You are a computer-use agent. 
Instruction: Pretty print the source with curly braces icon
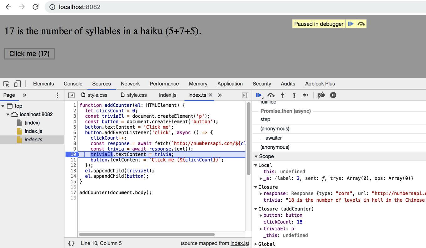point(71,243)
